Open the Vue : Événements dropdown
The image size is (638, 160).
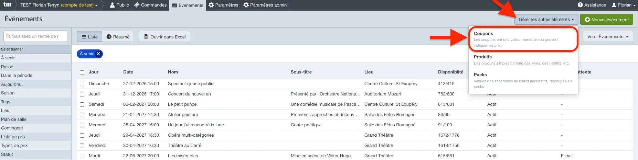coord(608,36)
